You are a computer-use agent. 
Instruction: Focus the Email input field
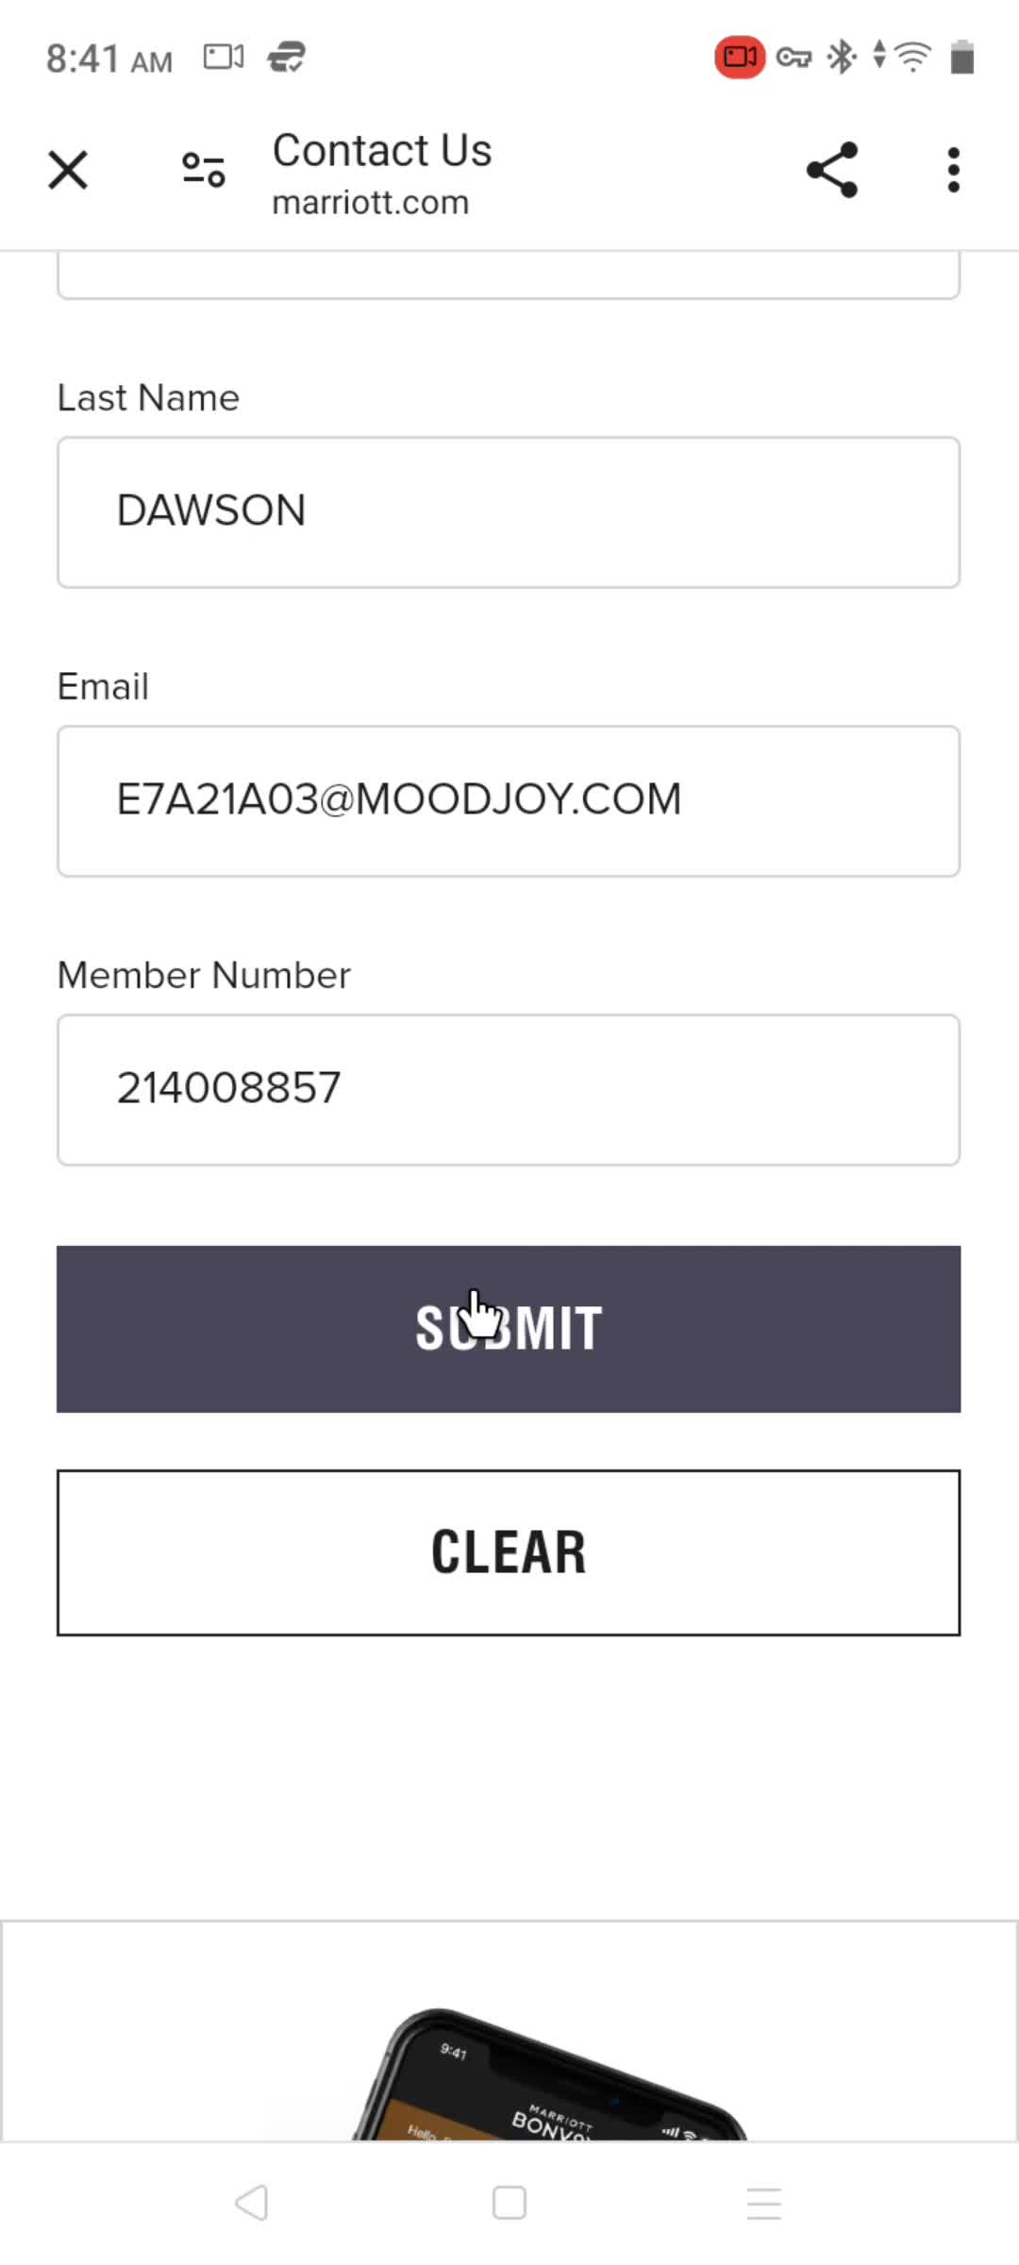[x=509, y=801]
